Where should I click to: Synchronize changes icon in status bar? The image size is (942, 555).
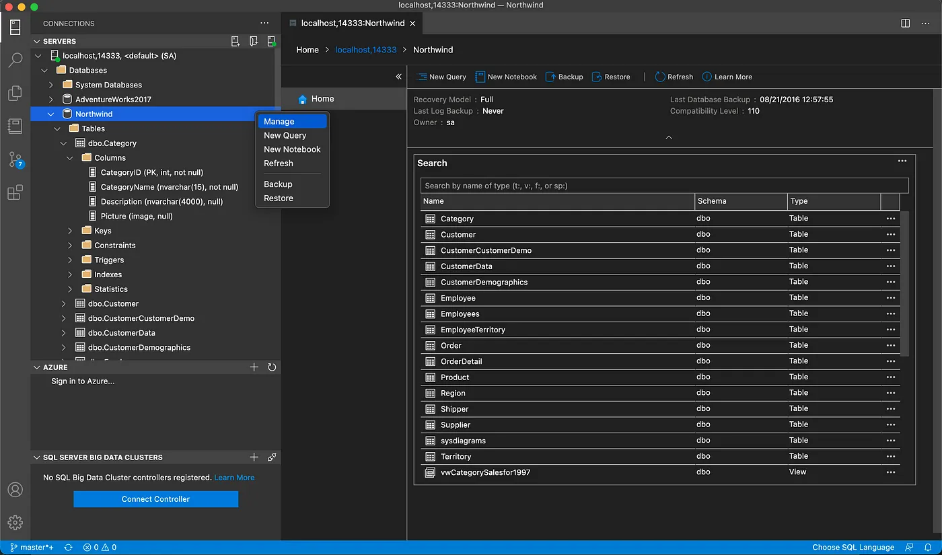pos(68,547)
